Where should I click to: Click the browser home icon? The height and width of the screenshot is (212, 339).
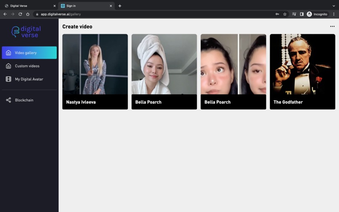click(28, 14)
